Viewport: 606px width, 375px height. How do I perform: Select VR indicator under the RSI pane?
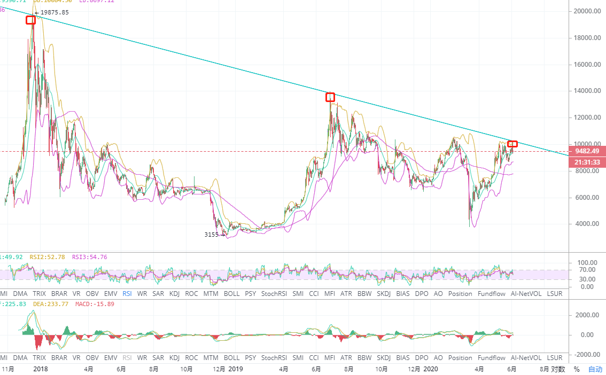(x=76, y=293)
